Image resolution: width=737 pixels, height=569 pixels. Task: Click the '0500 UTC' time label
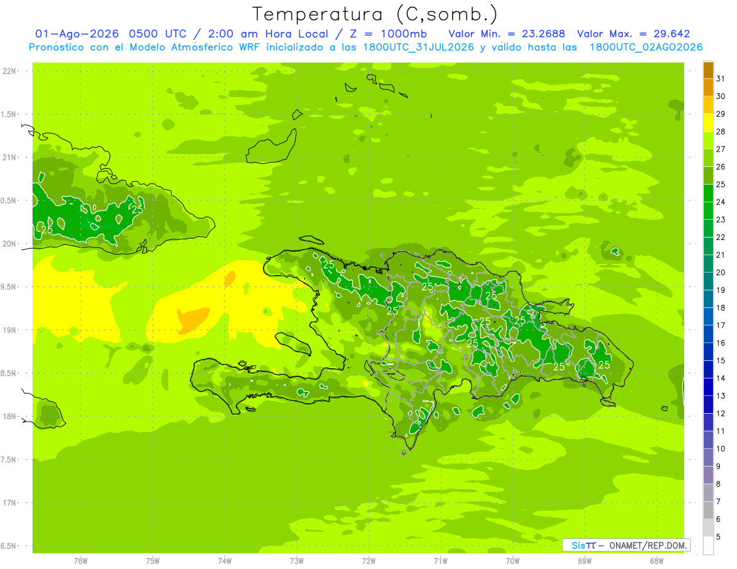158,34
